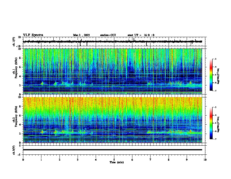
Task: Click the 'Time (min)' axis label
Action: point(117,162)
